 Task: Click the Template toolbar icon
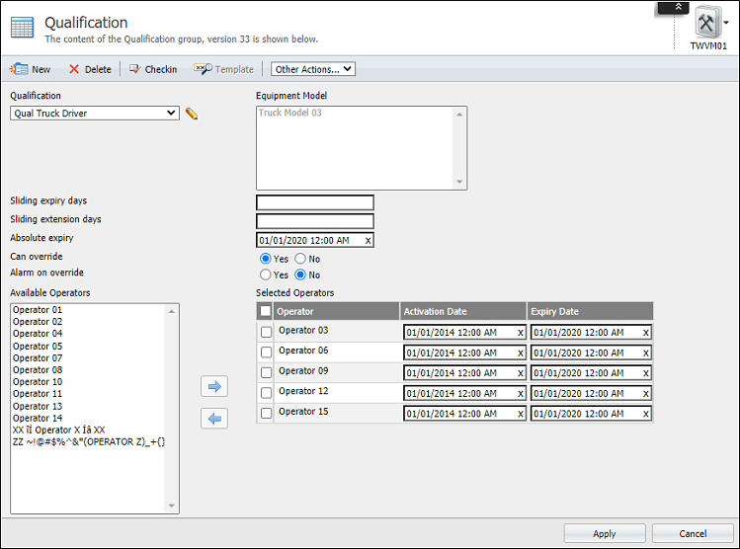tap(203, 69)
